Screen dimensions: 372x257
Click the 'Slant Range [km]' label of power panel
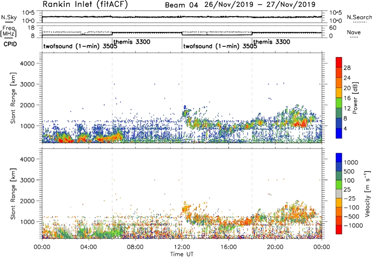tap(13, 98)
